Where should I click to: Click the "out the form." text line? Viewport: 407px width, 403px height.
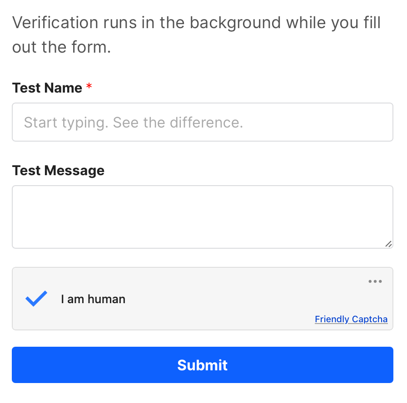tap(62, 47)
